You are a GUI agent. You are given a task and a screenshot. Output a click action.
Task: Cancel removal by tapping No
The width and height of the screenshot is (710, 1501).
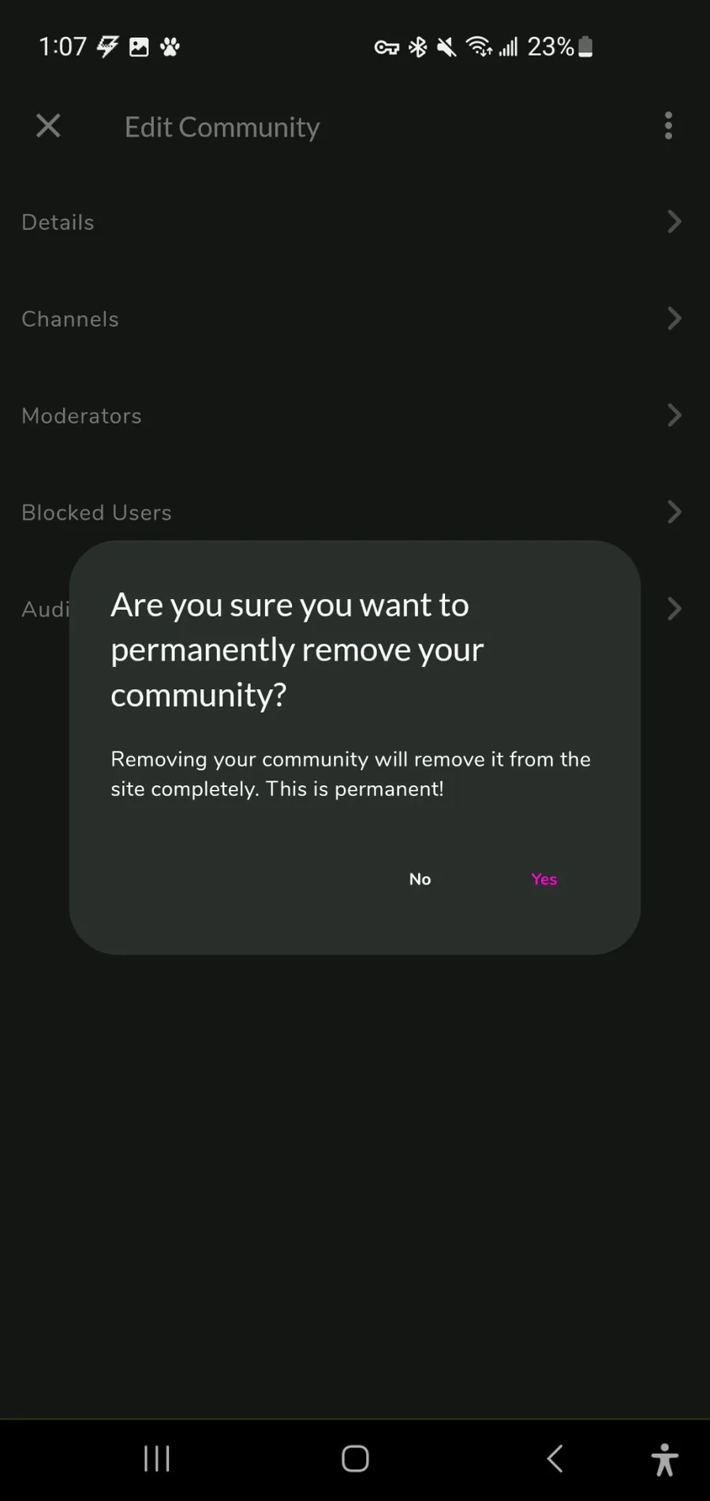[420, 879]
